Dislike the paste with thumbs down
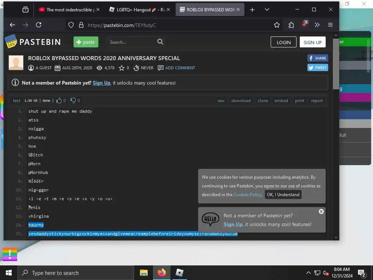The image size is (373, 280). [73, 101]
